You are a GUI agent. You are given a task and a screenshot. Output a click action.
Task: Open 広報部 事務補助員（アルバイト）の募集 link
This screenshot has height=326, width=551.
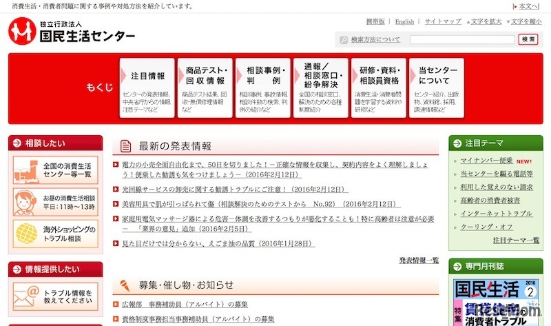point(185,304)
